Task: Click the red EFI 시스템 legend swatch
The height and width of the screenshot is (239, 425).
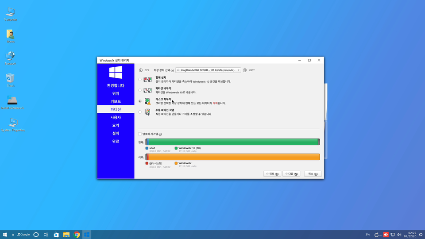Action: point(147,163)
